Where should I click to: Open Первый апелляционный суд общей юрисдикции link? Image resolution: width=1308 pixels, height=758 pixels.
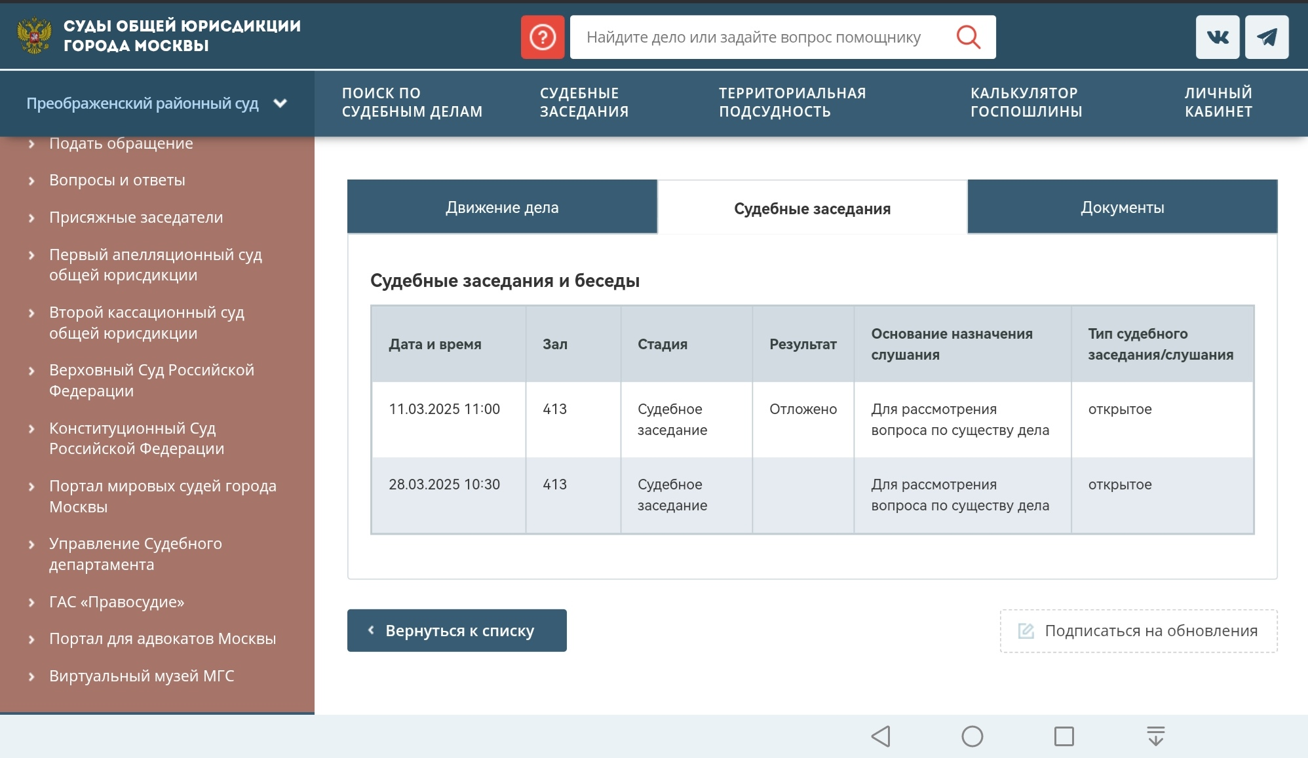pos(155,265)
